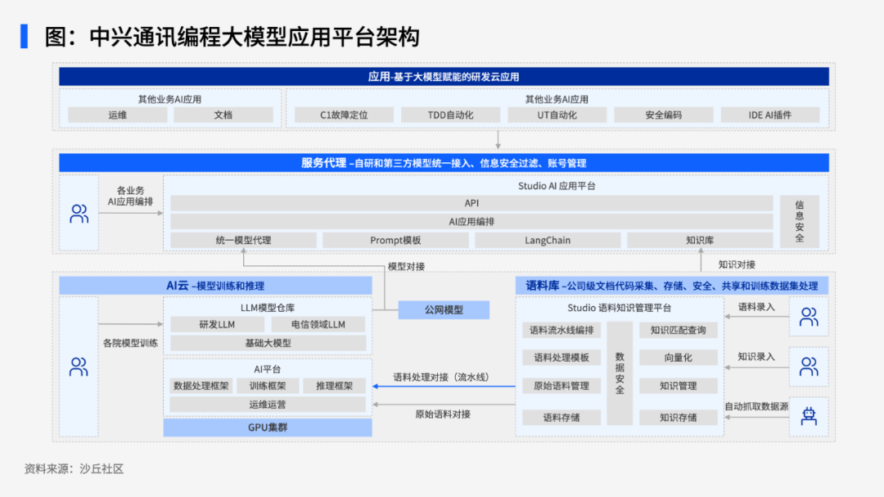Open the C1故障定位 application box
Screen dimensions: 884x497
pyautogui.click(x=344, y=115)
